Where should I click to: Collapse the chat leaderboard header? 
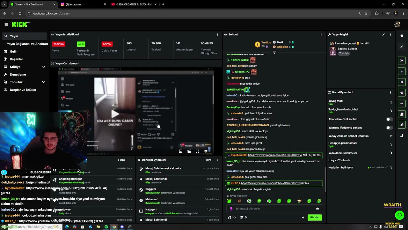click(274, 52)
